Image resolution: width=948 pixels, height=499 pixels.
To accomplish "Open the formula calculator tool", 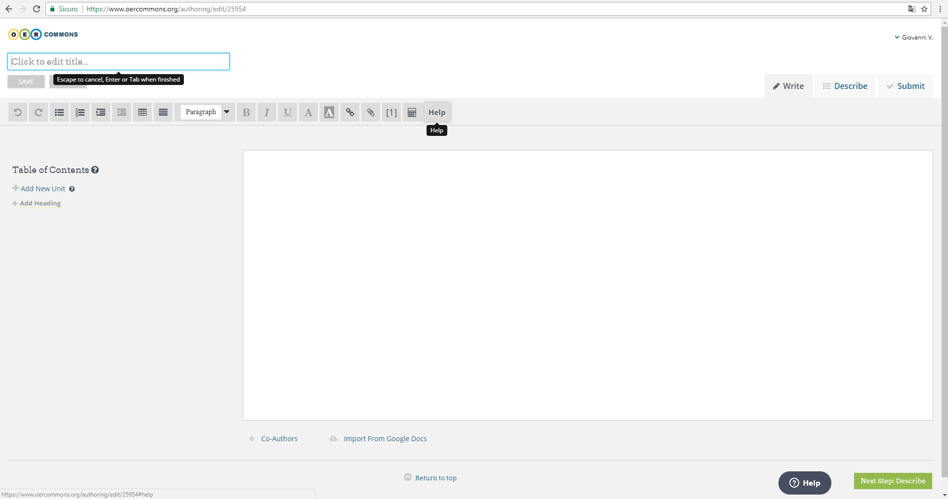I will [x=412, y=113].
